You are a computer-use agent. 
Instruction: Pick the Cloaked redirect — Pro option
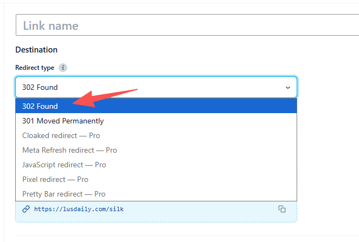click(156, 135)
